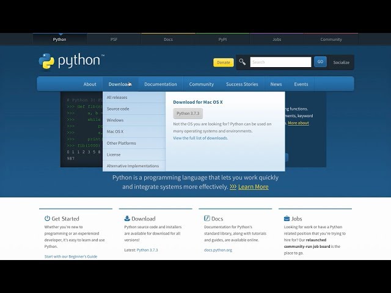The width and height of the screenshot is (391, 293).
Task: Open the docs.python.org link
Action: coord(218,250)
